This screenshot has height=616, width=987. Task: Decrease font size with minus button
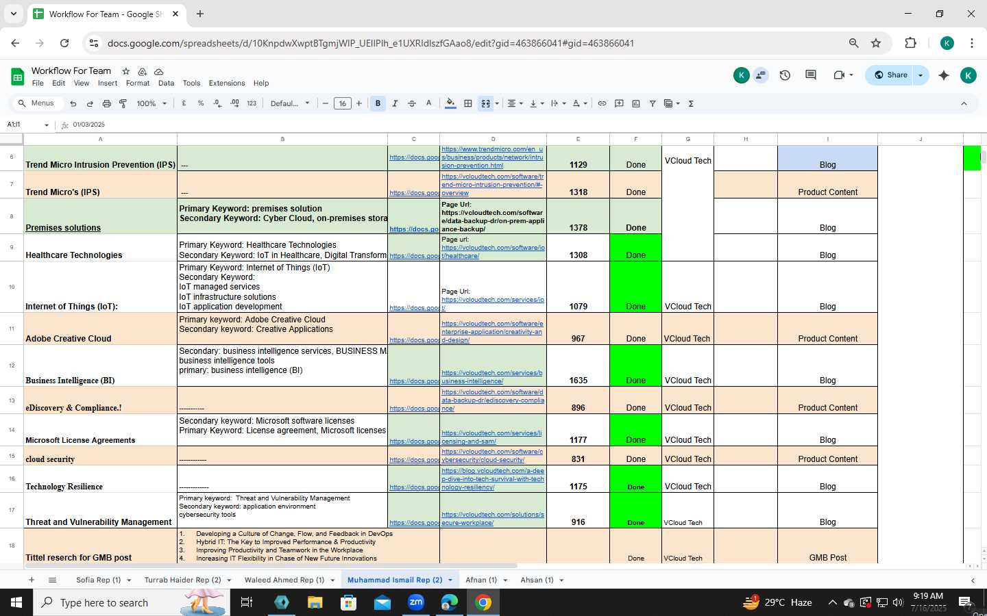pyautogui.click(x=326, y=103)
